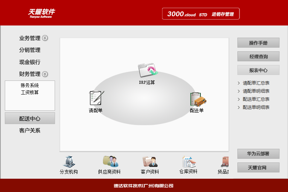Open the 请配单 checklist icon
The height and width of the screenshot is (192, 288).
(97, 98)
